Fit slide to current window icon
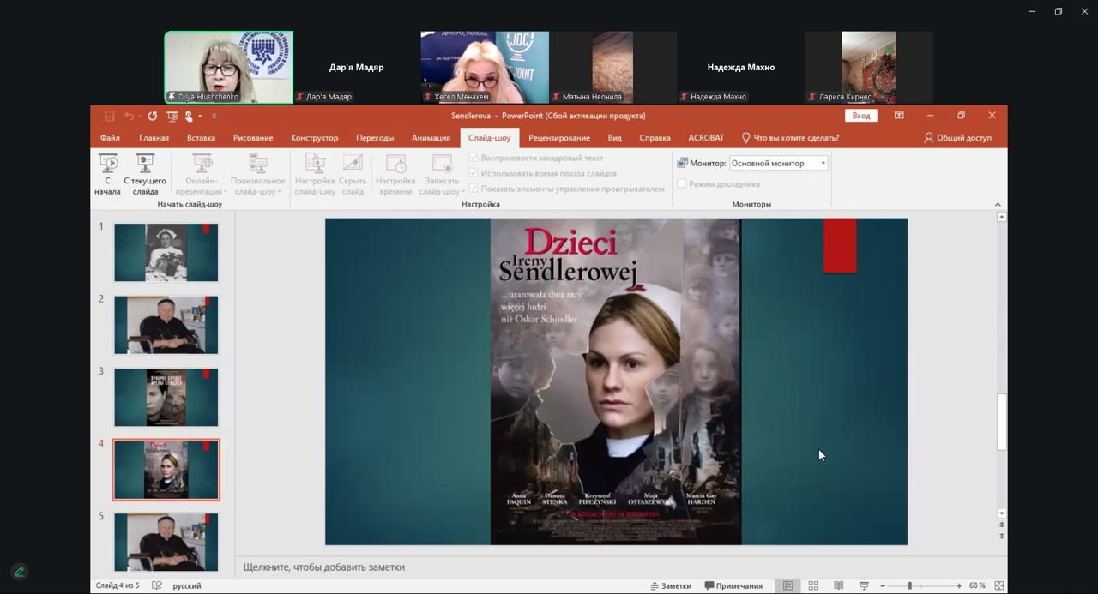1098x594 pixels. click(x=998, y=586)
